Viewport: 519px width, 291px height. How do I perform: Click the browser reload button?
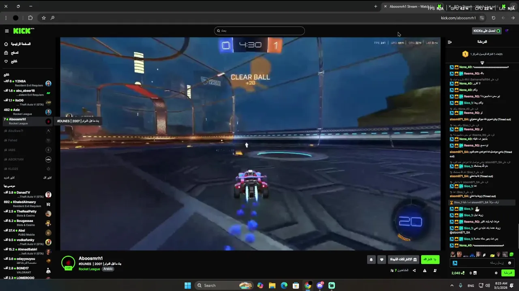click(x=493, y=18)
